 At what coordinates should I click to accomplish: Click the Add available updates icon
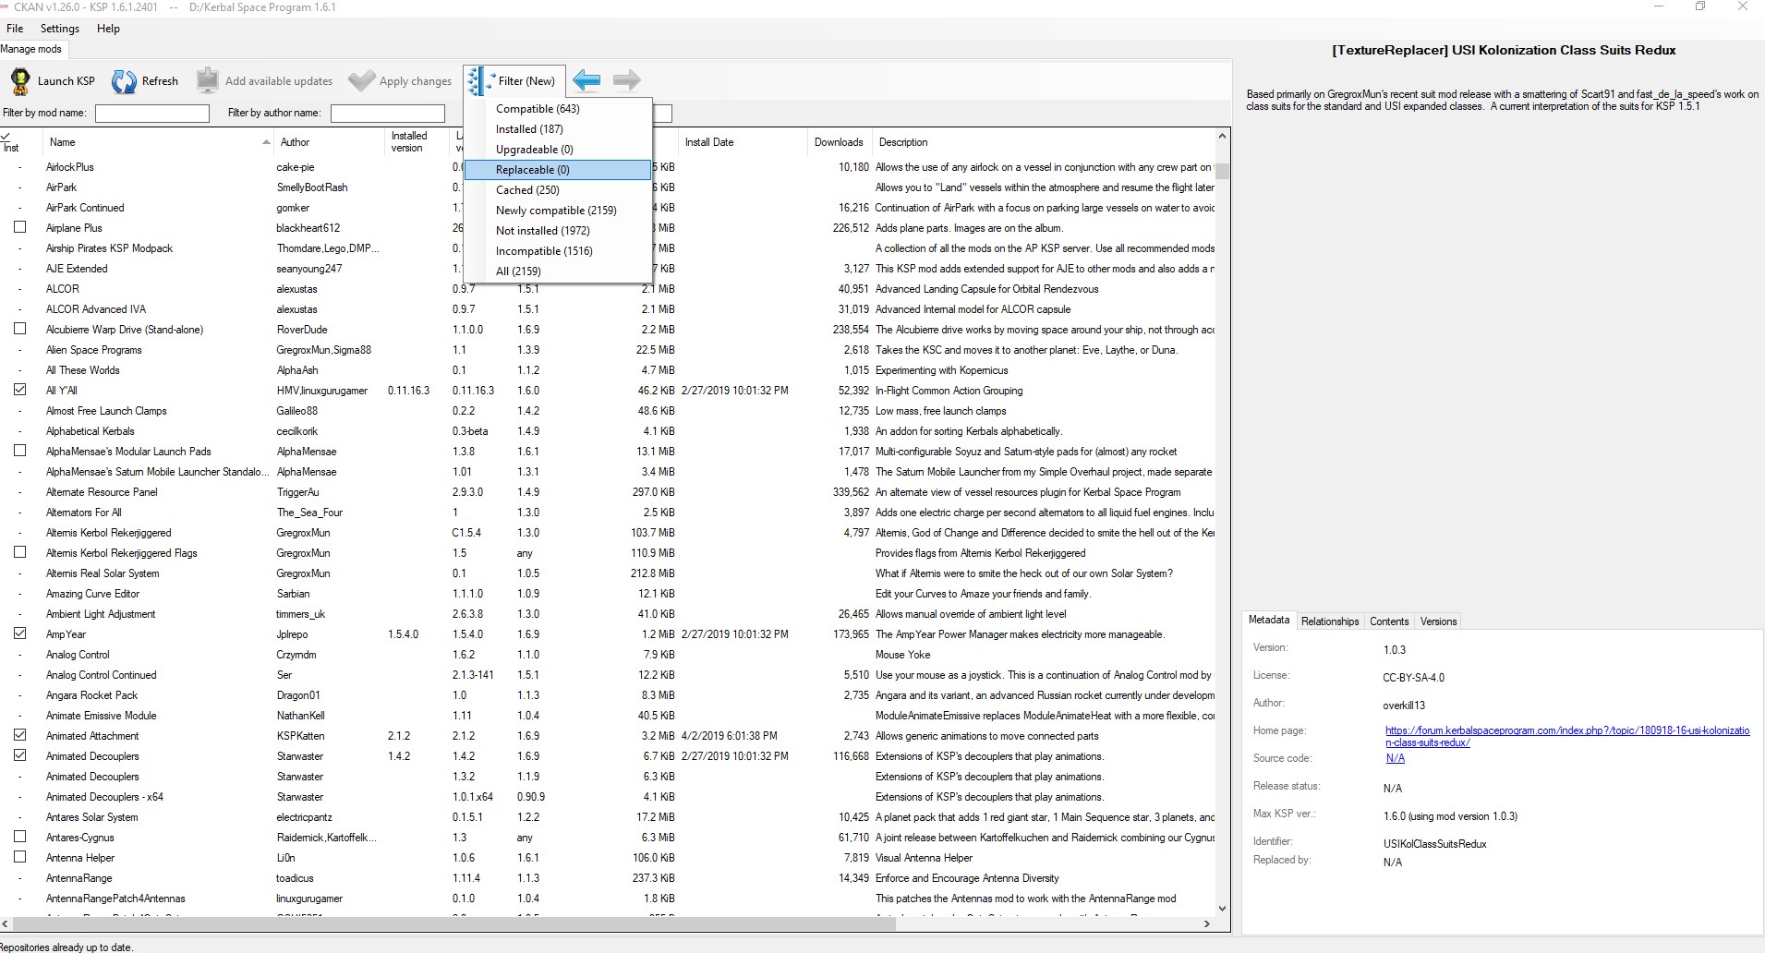206,79
